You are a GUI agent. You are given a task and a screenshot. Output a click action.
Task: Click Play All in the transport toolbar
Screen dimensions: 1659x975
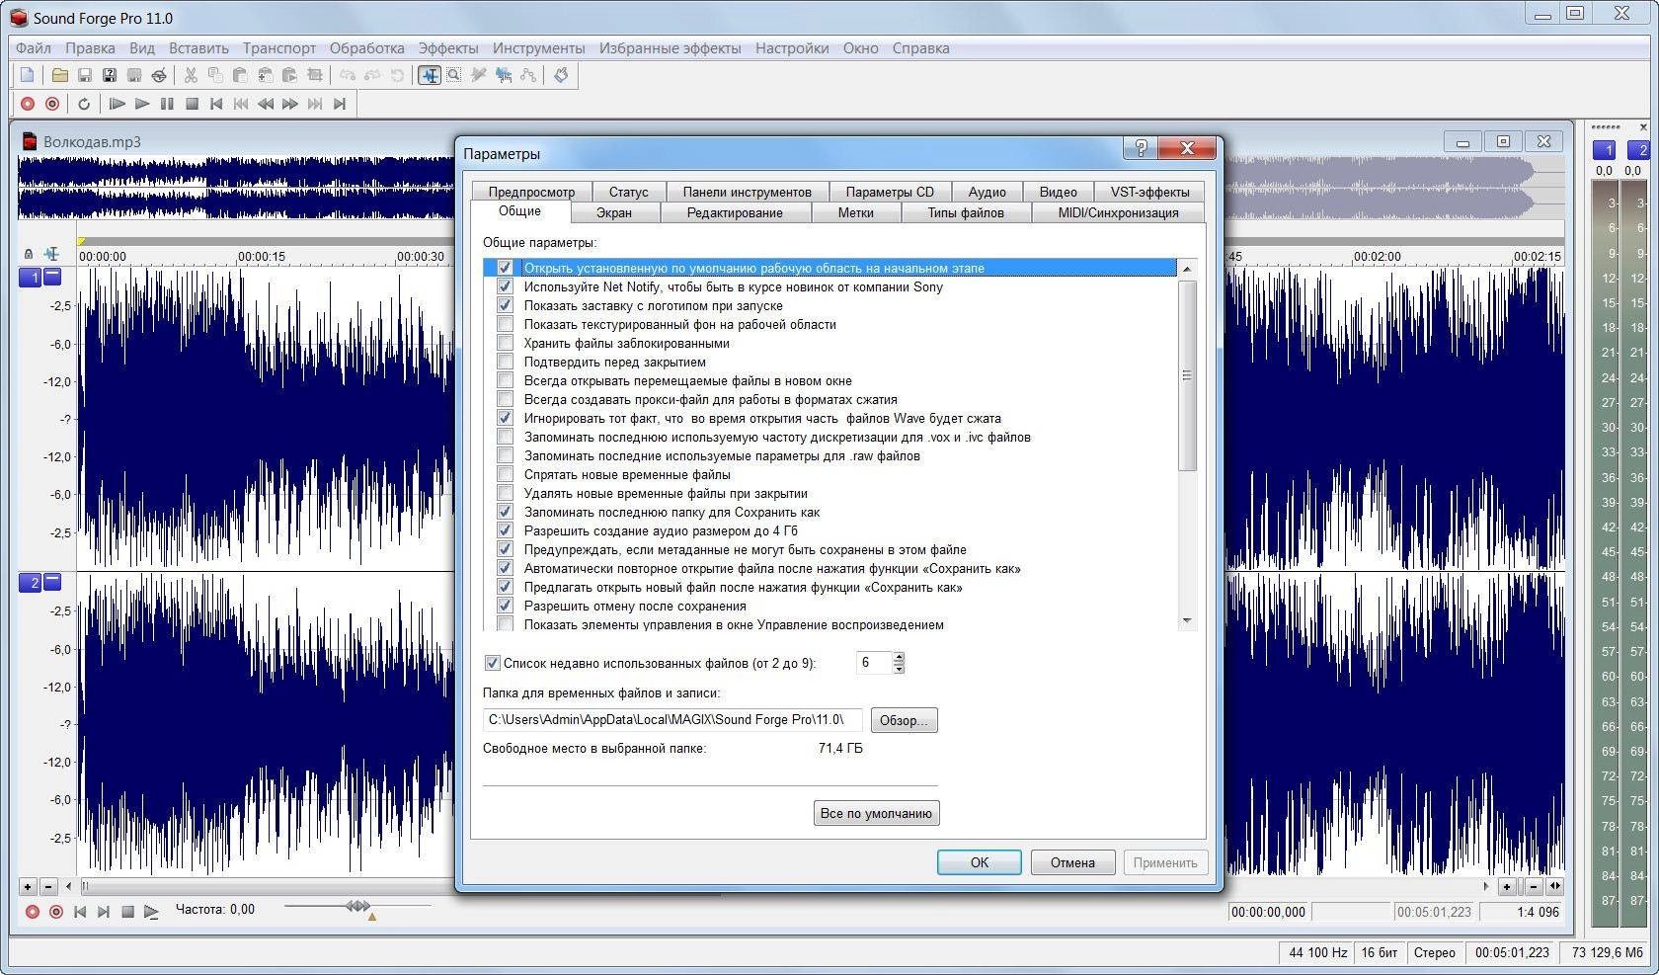pos(118,104)
